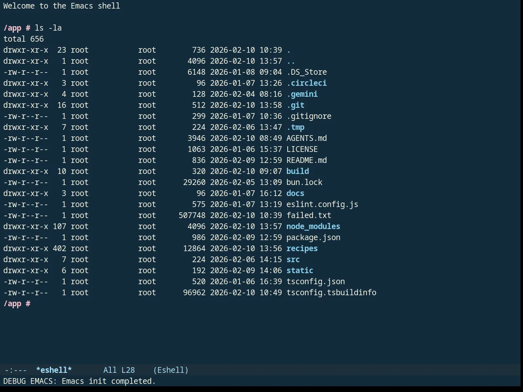523x392 pixels.
Task: Click the link count 107 for node_modules
Action: click(59, 226)
